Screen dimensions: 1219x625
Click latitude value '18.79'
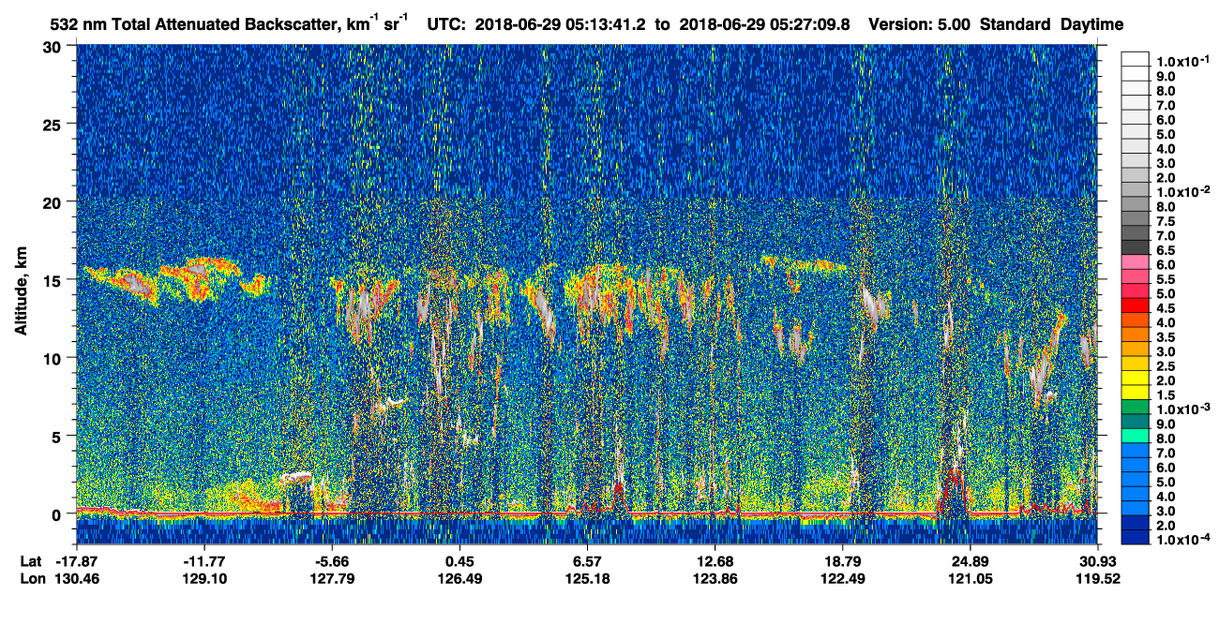tap(843, 561)
